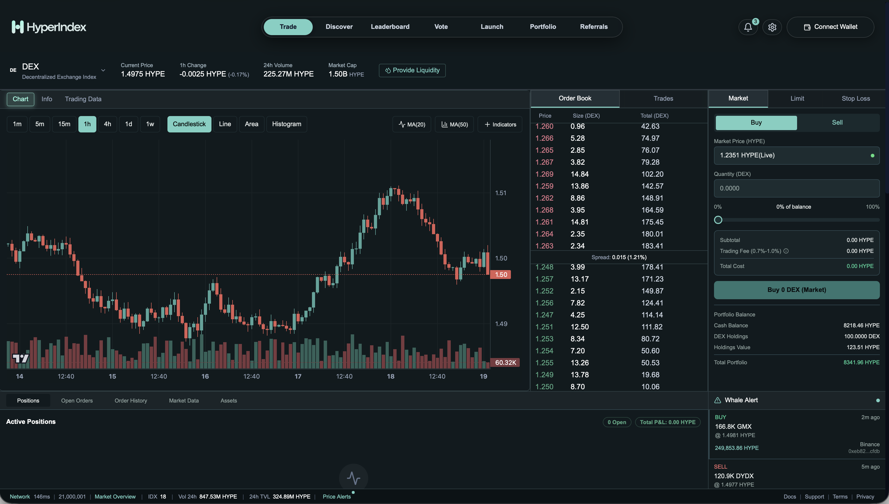Open the Portfolio menu item
The height and width of the screenshot is (504, 889).
(x=543, y=27)
